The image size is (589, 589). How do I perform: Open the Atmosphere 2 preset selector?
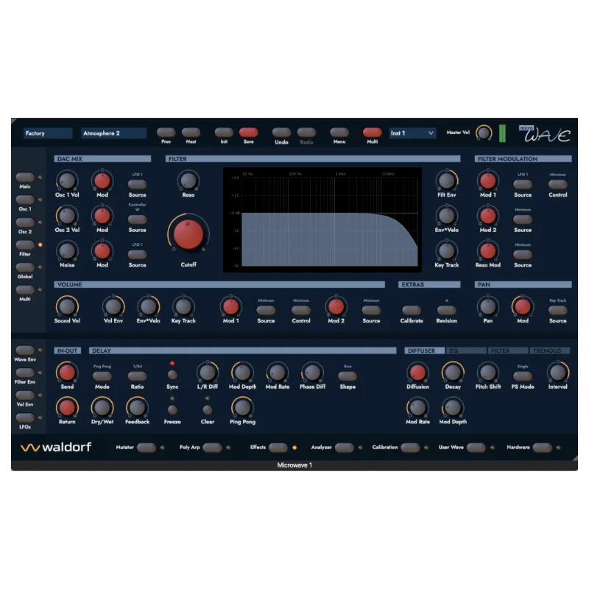point(113,133)
